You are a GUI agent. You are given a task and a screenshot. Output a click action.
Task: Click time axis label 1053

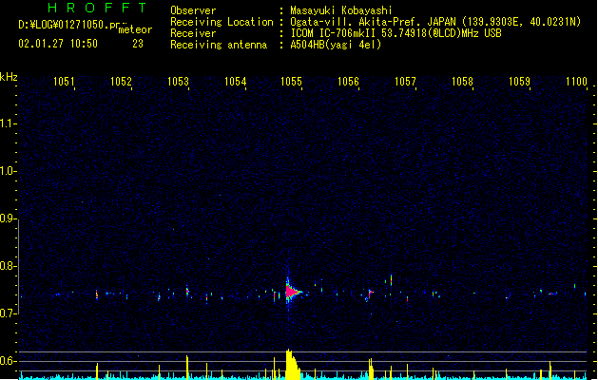click(178, 82)
